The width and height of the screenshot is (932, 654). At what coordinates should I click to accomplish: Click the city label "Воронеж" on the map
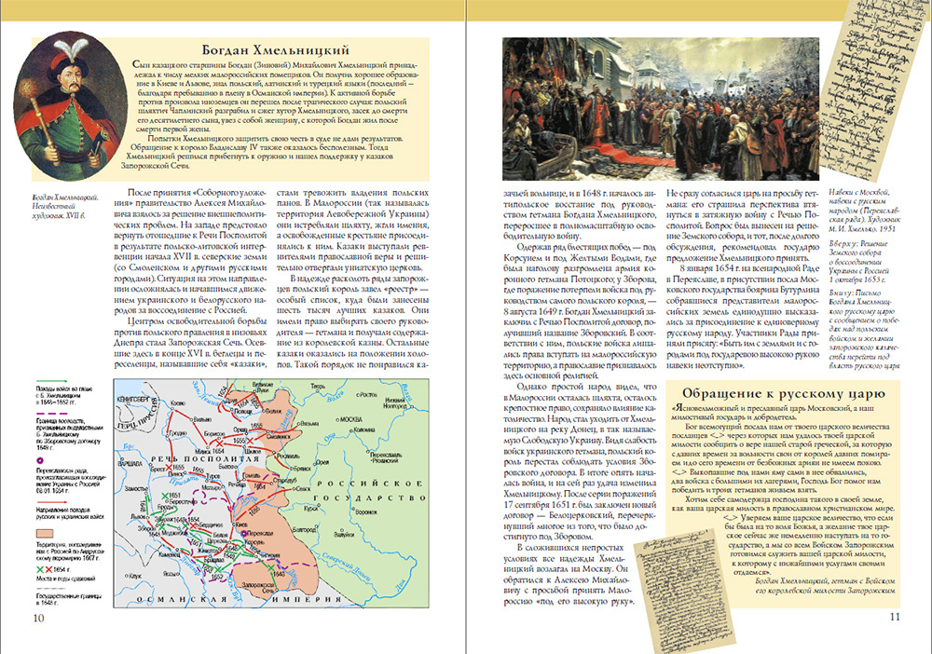[366, 511]
